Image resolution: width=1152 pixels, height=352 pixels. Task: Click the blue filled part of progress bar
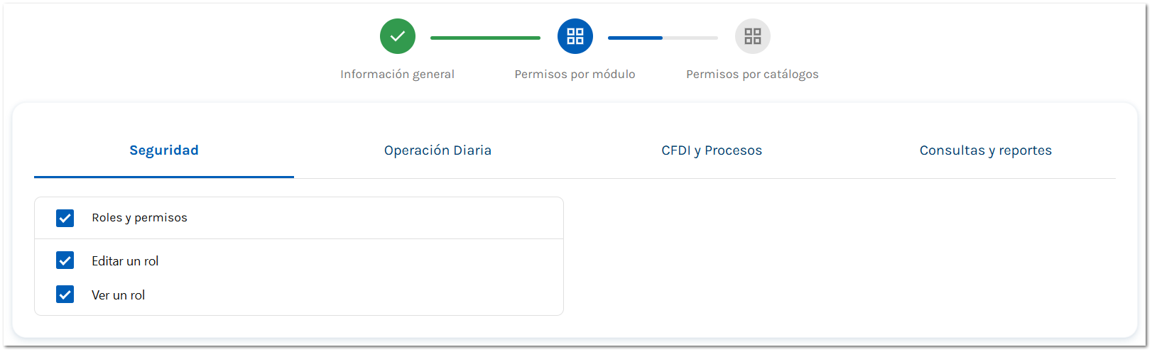click(x=635, y=38)
